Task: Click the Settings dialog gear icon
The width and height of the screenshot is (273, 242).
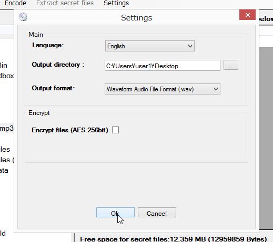Action: [23, 17]
